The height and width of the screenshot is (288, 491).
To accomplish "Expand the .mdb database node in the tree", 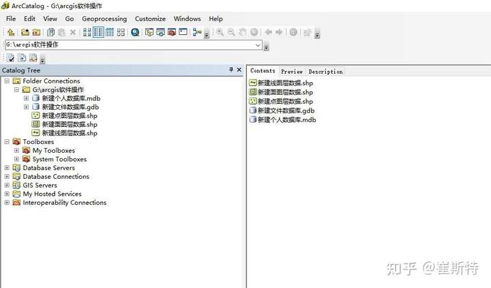I will (27, 98).
